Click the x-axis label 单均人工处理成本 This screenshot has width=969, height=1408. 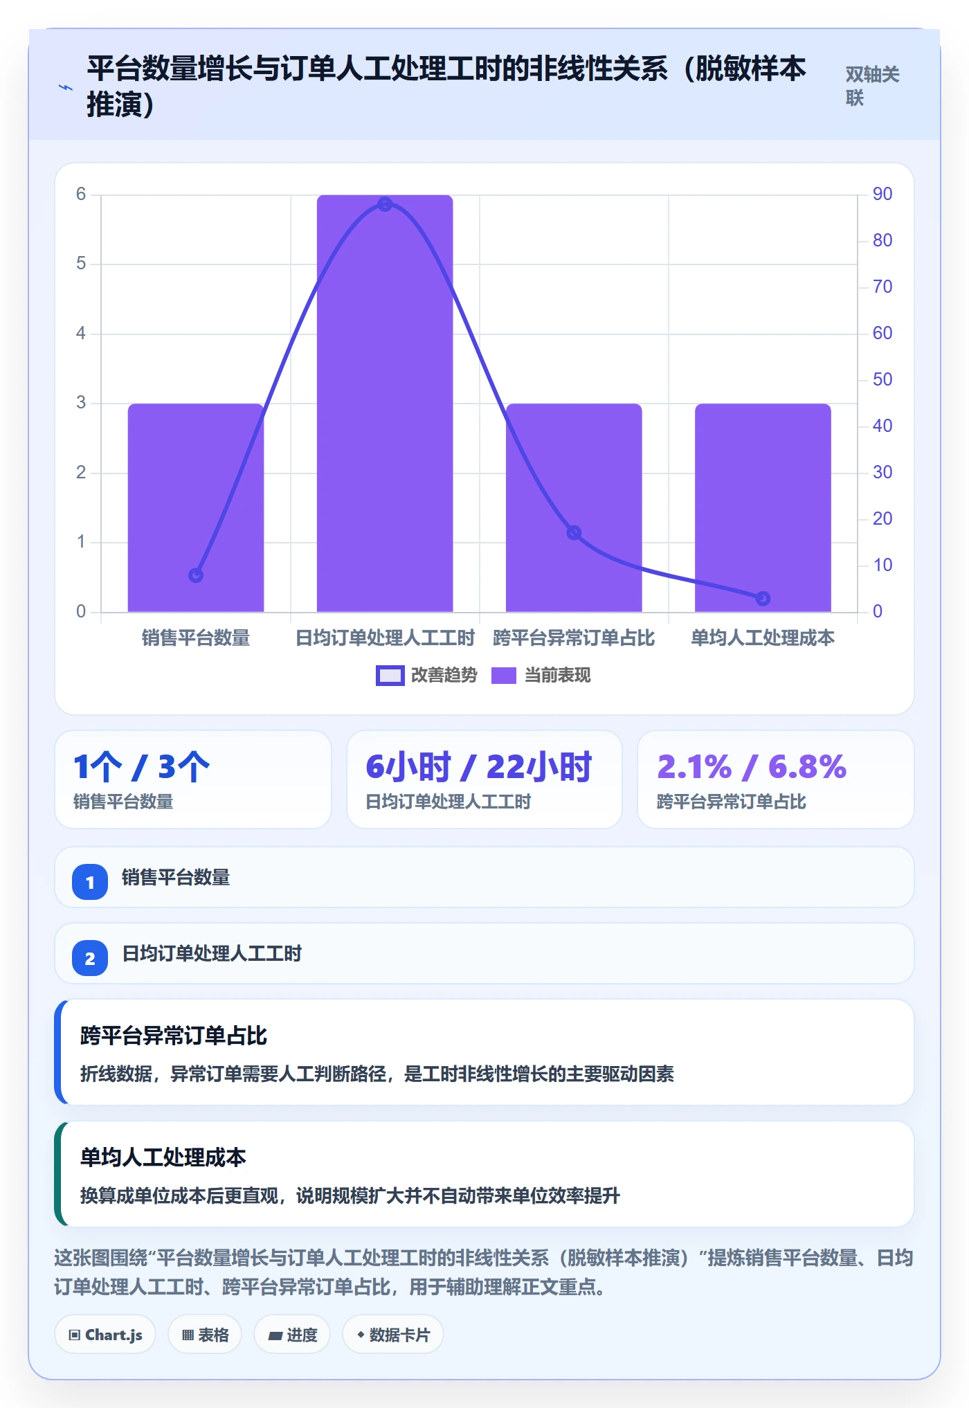pos(763,638)
